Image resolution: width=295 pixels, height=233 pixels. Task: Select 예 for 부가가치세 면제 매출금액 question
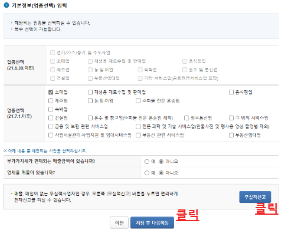(147, 162)
